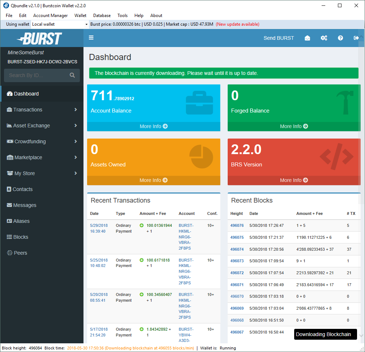Screen dimensions: 365x352
Task: Click More Info on Forged Balance card
Action: point(294,126)
